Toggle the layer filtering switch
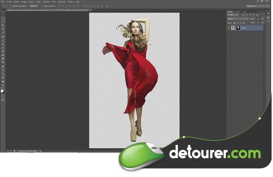Image resolution: width=273 pixels, height=177 pixels. 263,15
